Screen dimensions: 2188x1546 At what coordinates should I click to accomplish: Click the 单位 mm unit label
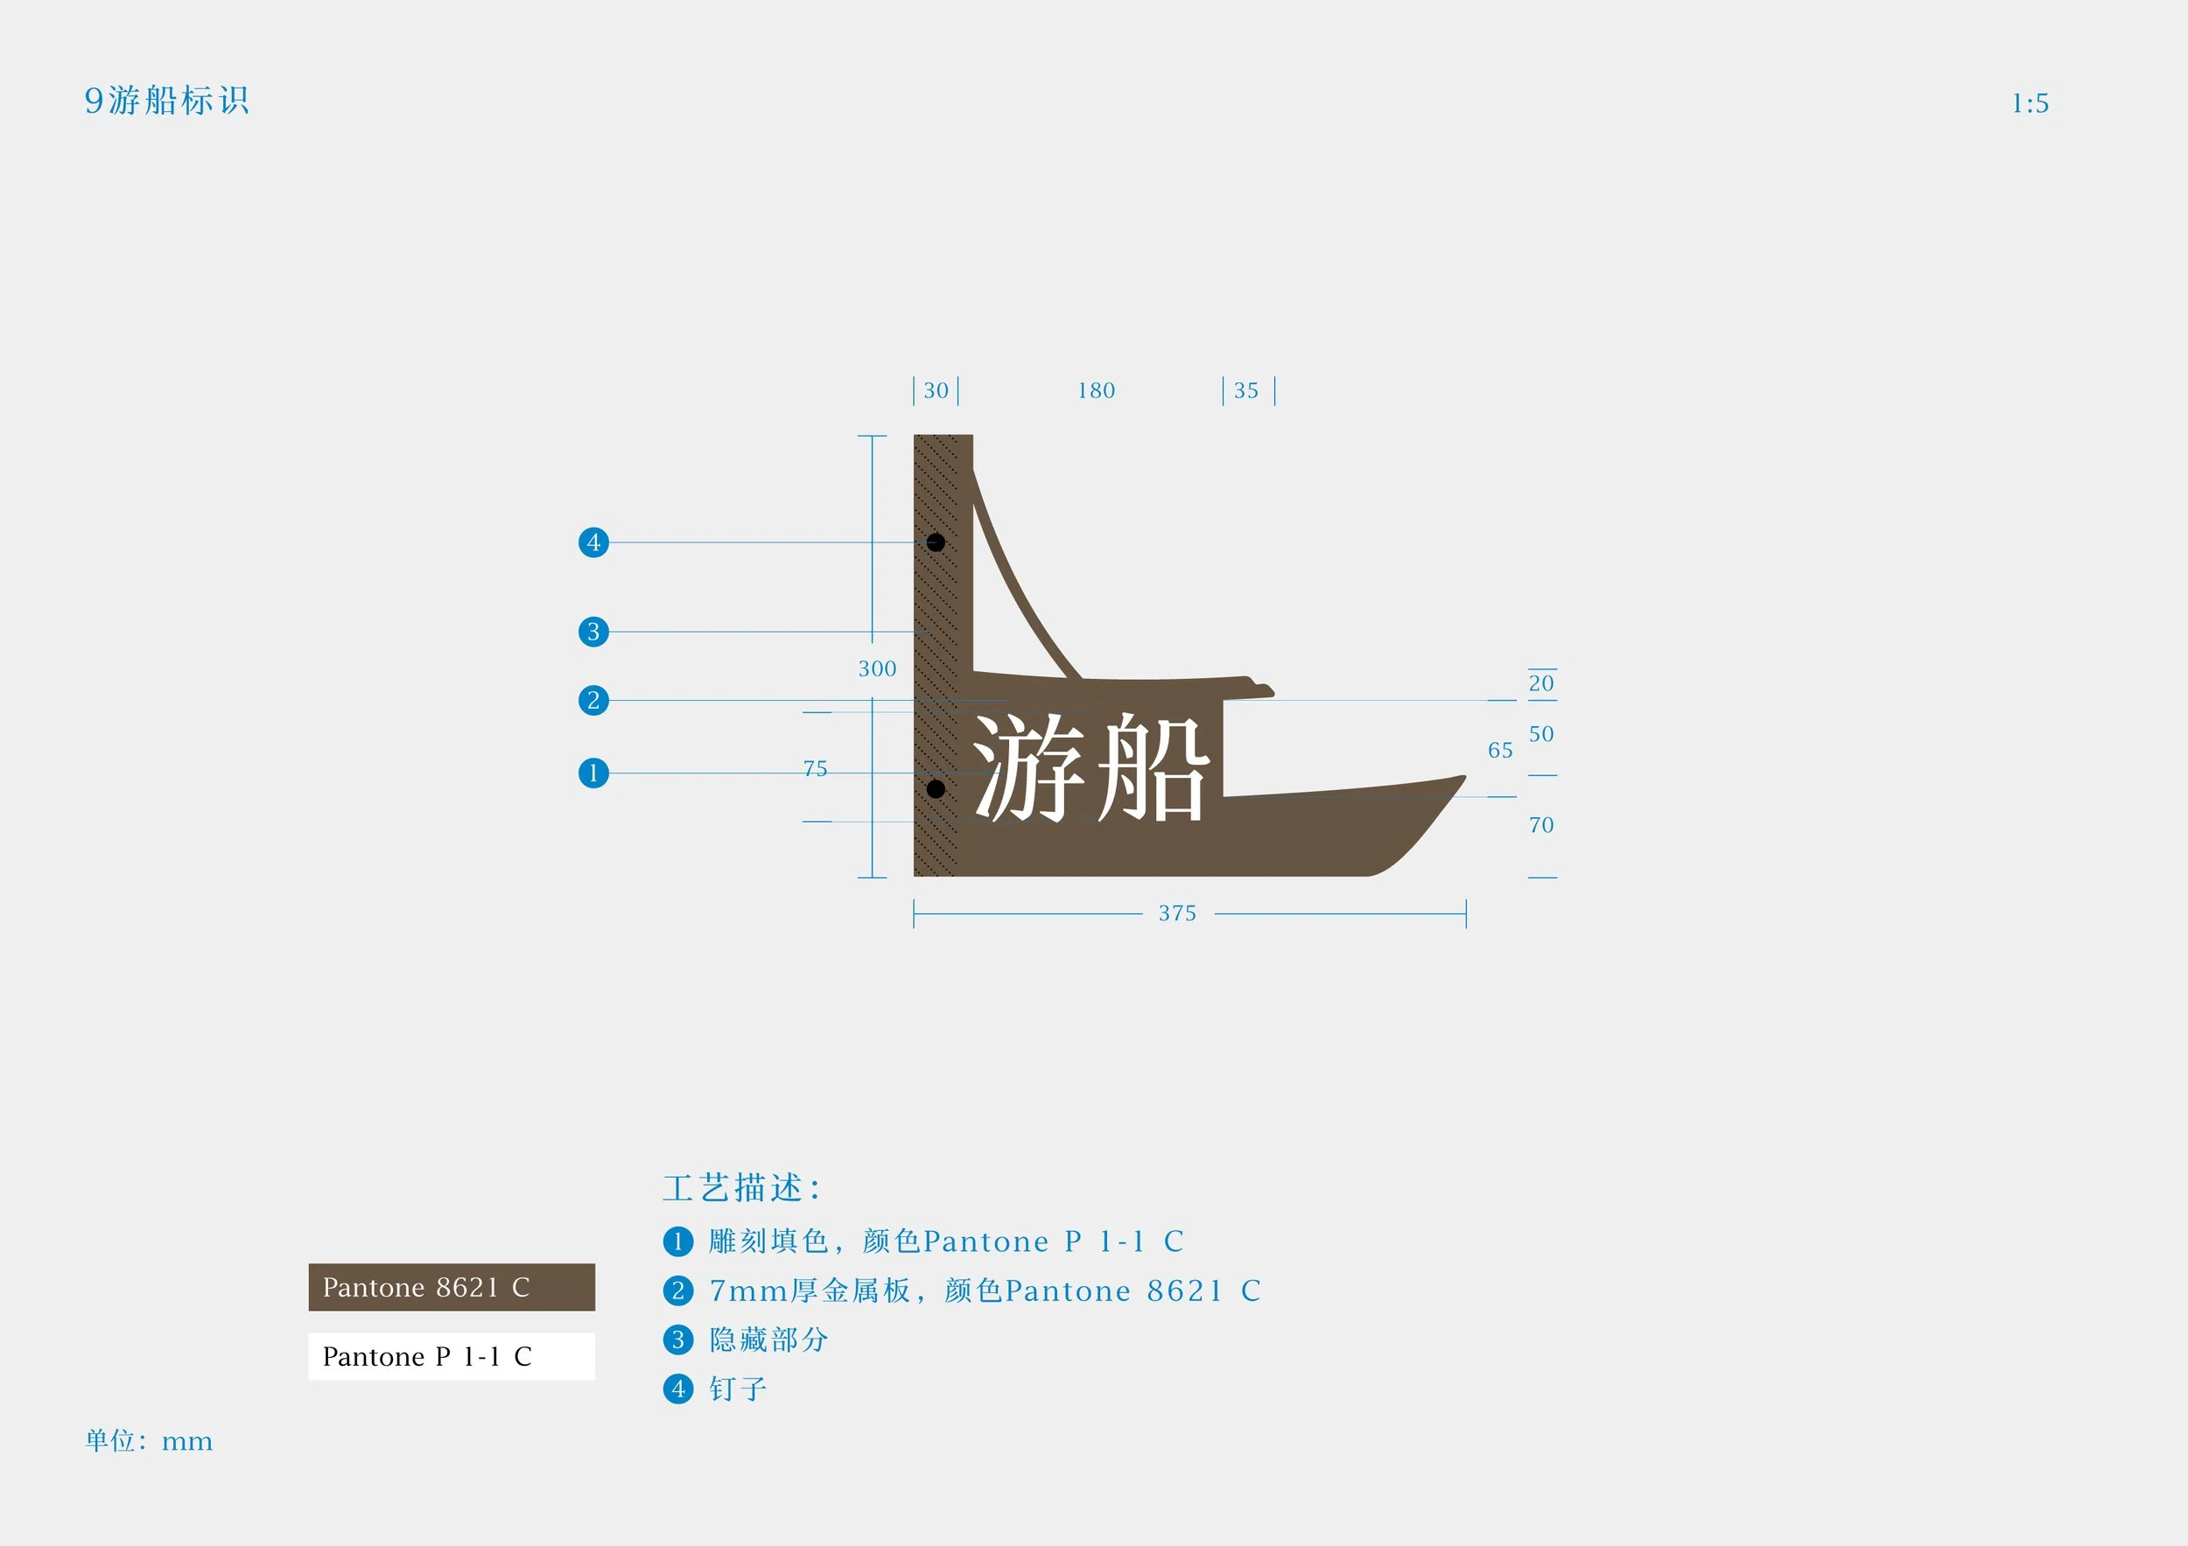pyautogui.click(x=149, y=1441)
